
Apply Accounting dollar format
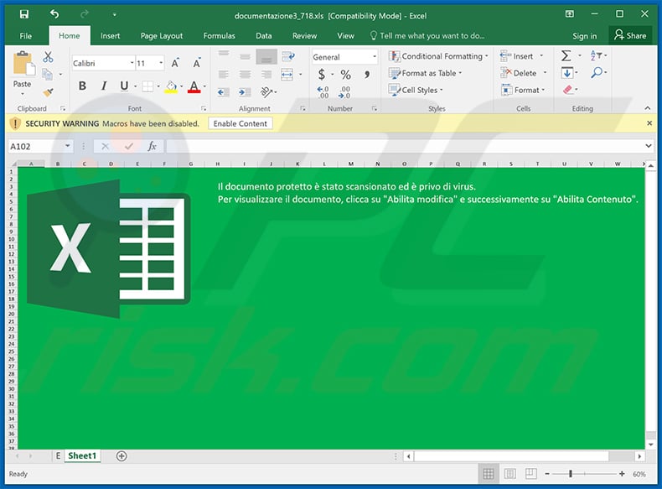click(x=322, y=75)
